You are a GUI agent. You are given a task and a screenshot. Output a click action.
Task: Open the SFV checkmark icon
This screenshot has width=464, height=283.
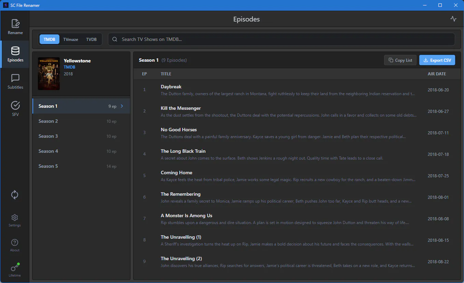[x=15, y=105]
